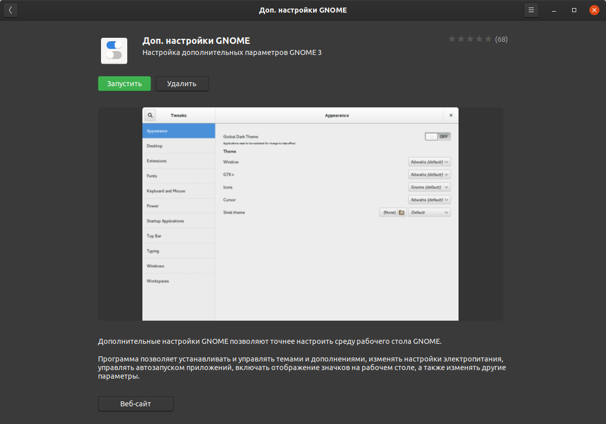The width and height of the screenshot is (606, 424).
Task: Click the GNOME Tweaks app icon
Action: (114, 51)
